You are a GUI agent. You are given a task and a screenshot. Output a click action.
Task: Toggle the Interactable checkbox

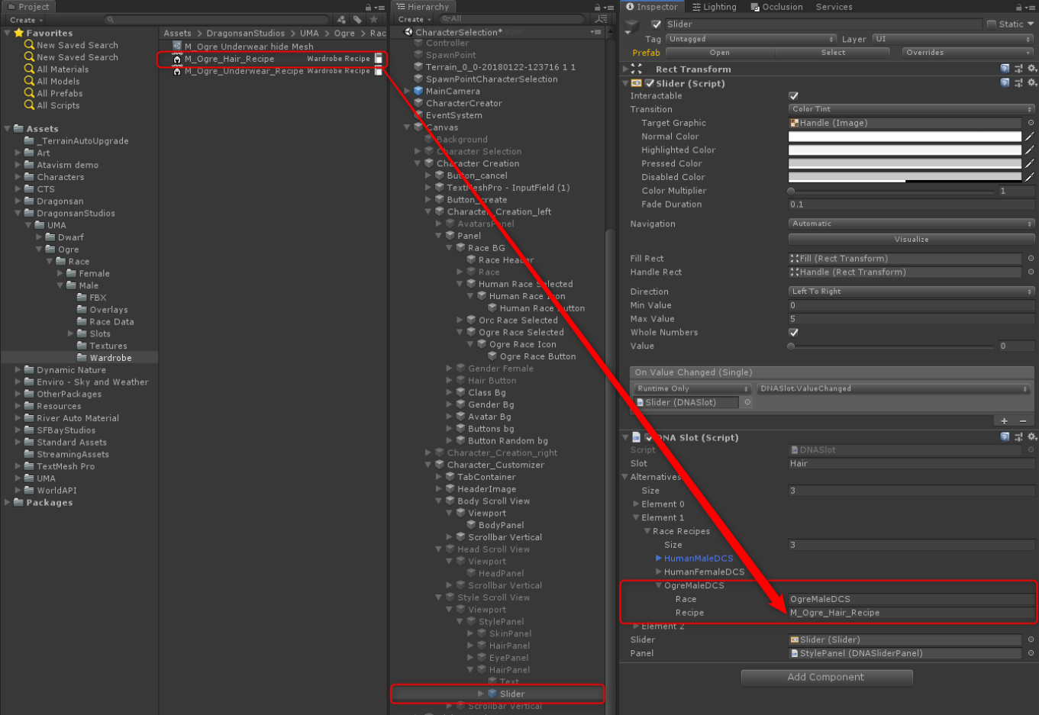793,96
